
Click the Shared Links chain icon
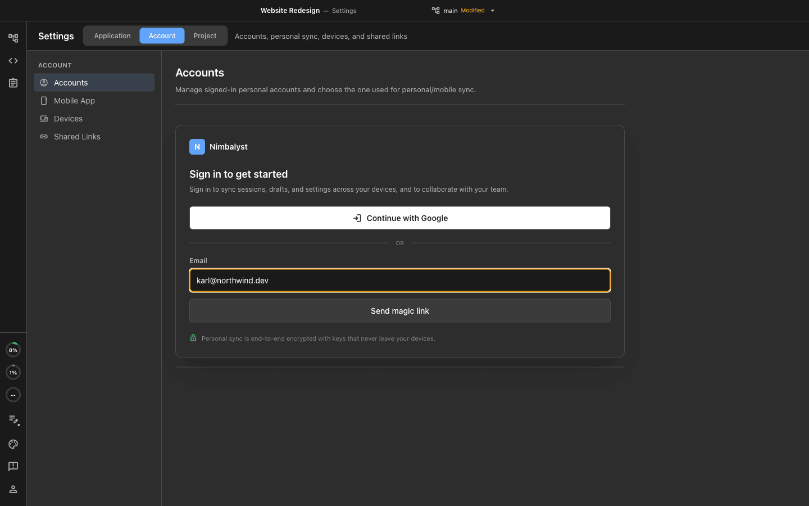[44, 137]
